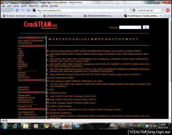Select letter M in alphabet index

tap(92, 39)
